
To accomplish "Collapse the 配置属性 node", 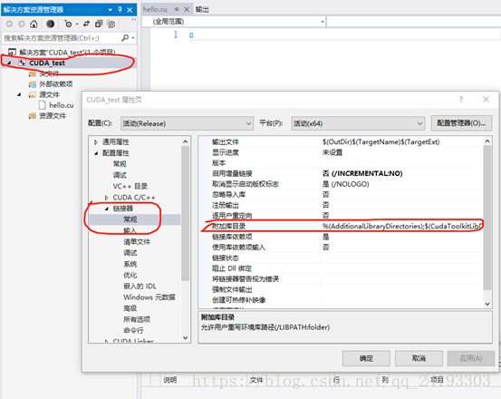I will [x=96, y=153].
